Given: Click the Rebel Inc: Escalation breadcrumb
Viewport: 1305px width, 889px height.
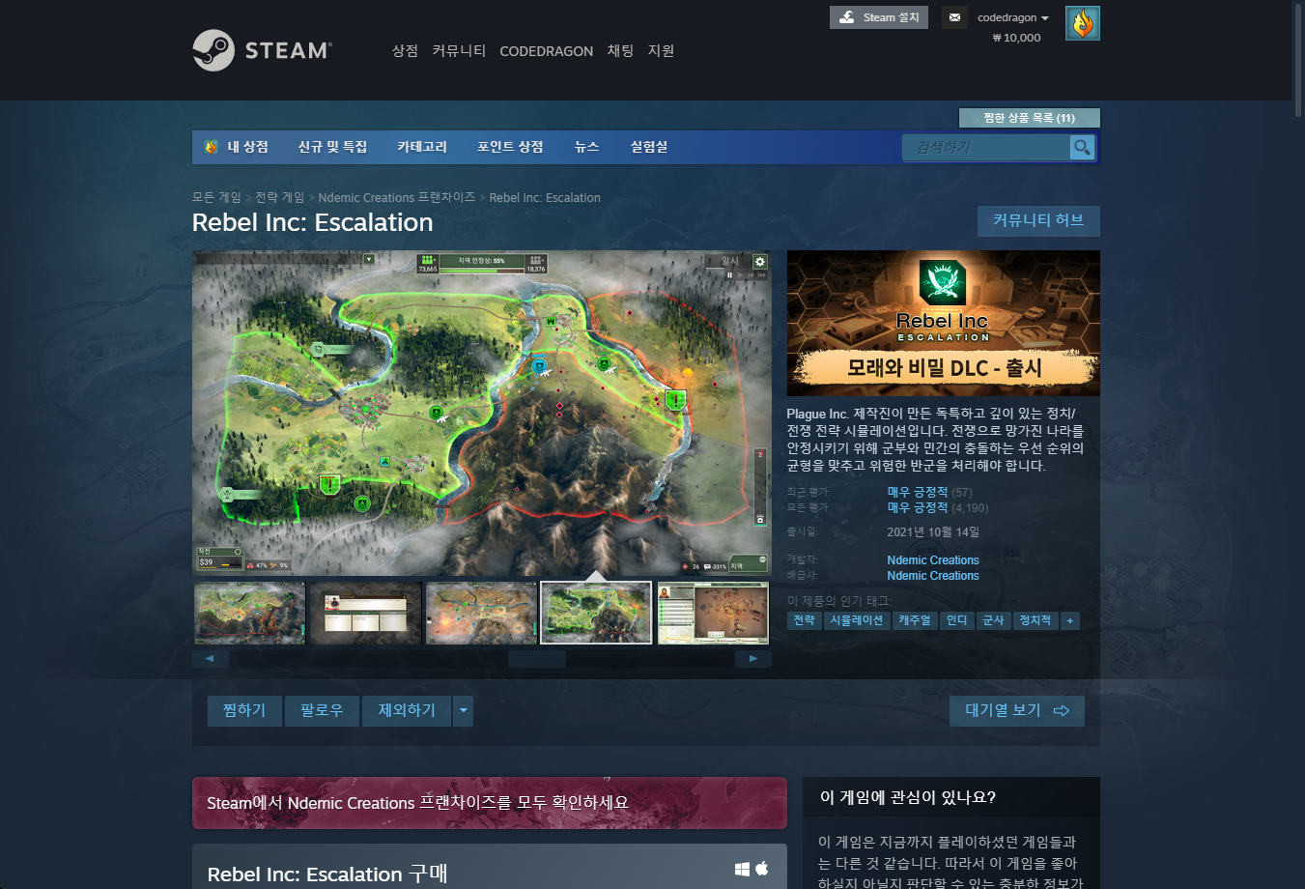Looking at the screenshot, I should 545,197.
